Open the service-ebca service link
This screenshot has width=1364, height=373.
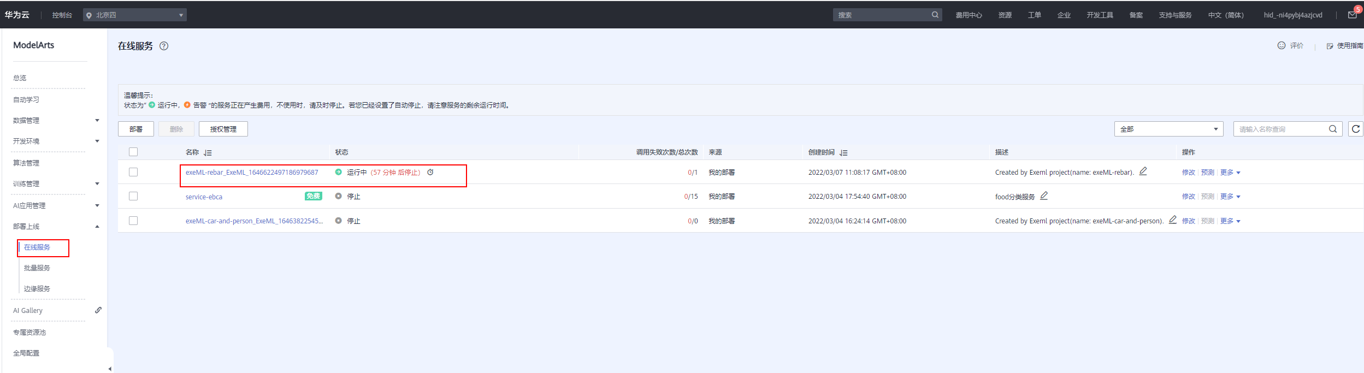[x=204, y=197]
